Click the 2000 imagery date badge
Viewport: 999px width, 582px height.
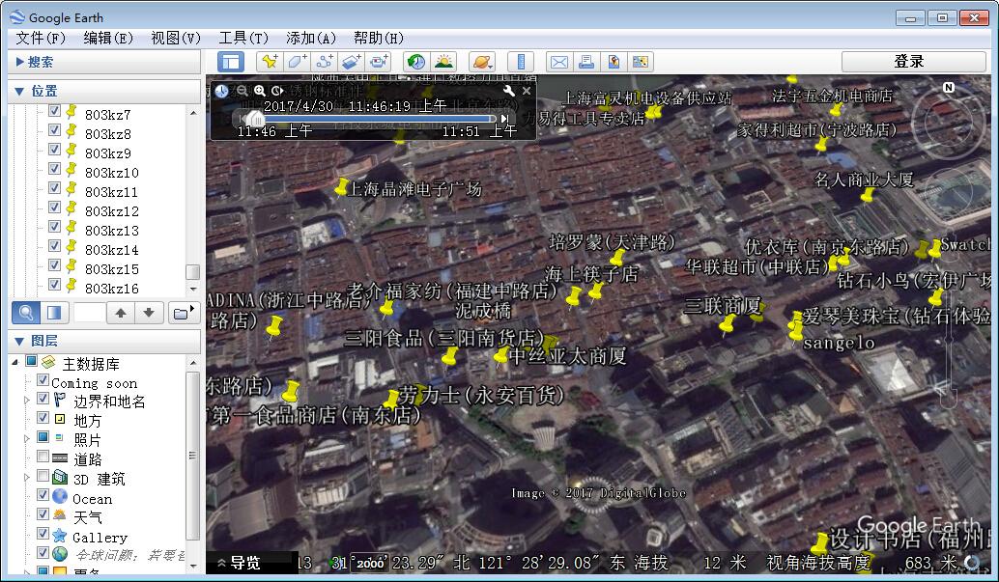pyautogui.click(x=369, y=563)
